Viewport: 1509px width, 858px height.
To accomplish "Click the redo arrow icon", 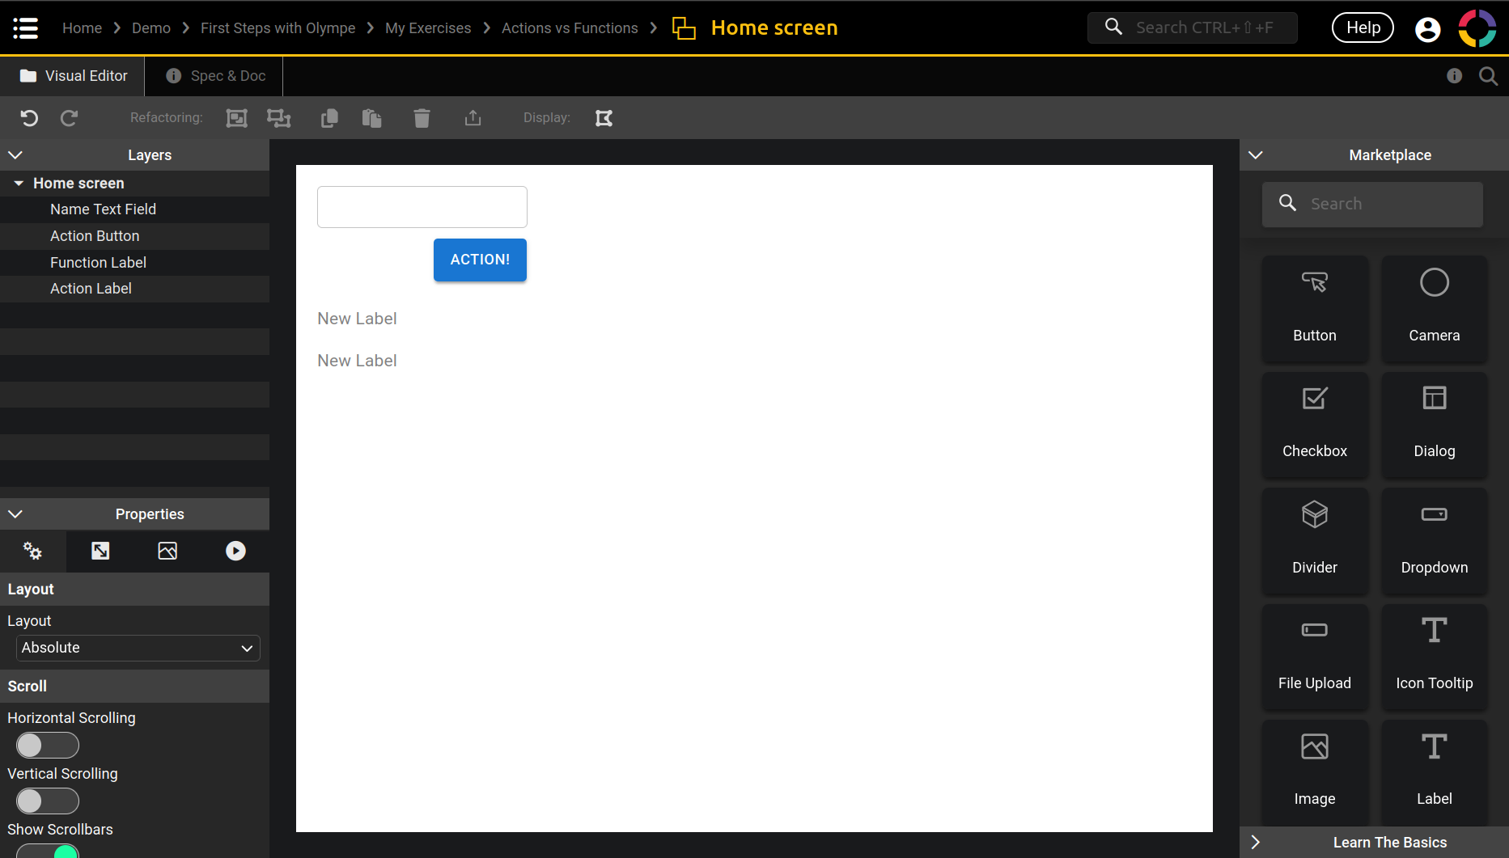I will coord(70,118).
